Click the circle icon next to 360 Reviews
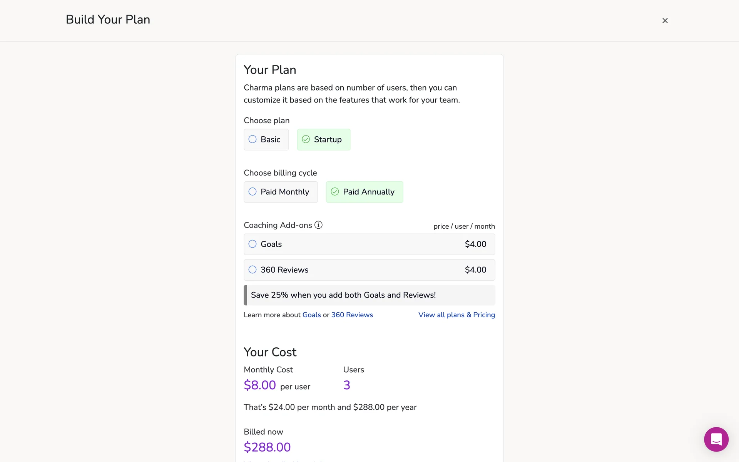Viewport: 739px width, 462px height. click(252, 270)
